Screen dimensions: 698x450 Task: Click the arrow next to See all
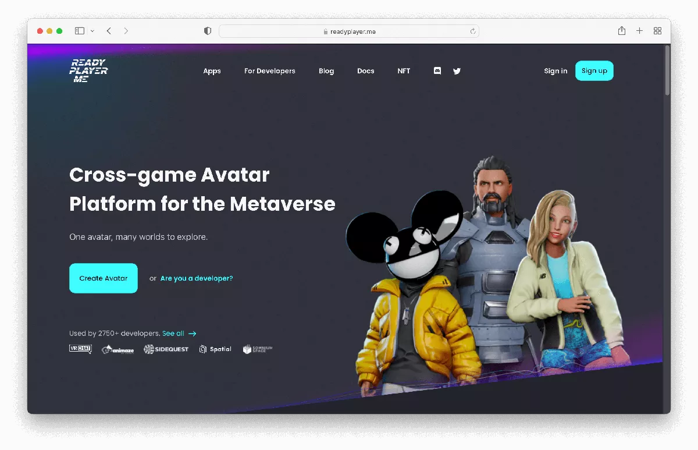[193, 334]
